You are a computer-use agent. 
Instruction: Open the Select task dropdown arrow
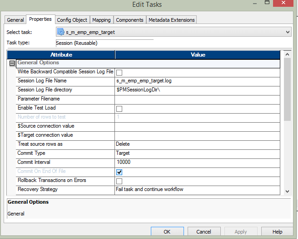tap(287, 32)
